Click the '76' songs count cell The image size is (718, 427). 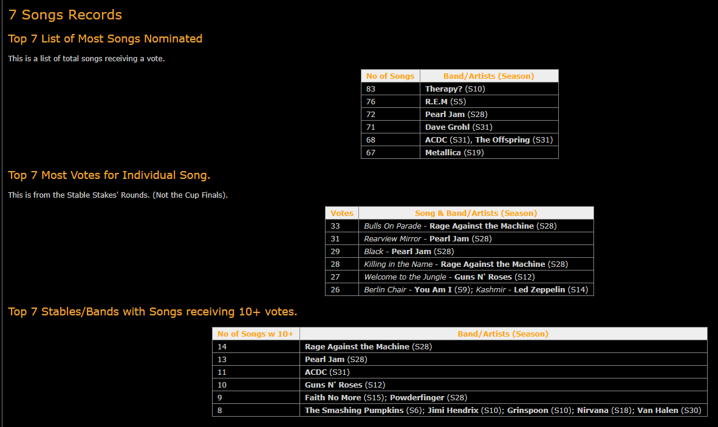(390, 101)
